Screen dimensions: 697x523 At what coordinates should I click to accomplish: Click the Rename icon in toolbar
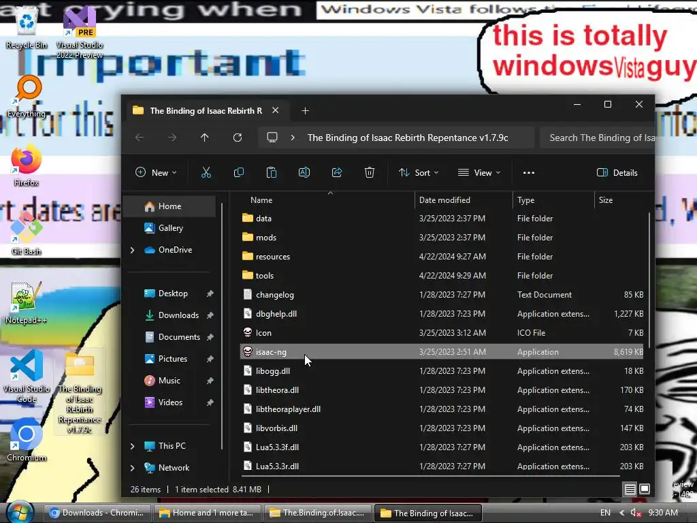304,172
